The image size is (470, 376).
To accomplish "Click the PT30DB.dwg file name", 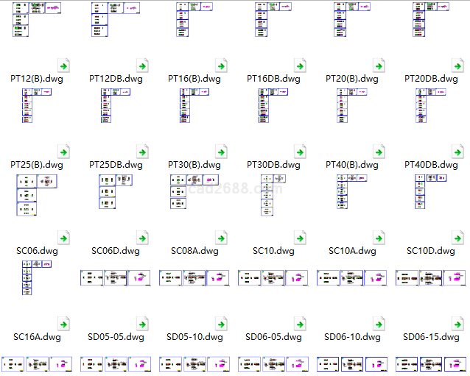I will point(273,165).
